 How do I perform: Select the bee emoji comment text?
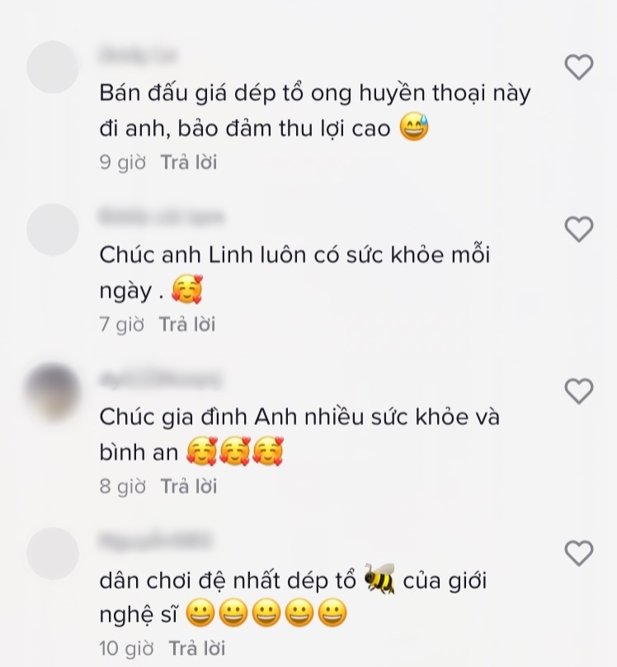pyautogui.click(x=293, y=597)
